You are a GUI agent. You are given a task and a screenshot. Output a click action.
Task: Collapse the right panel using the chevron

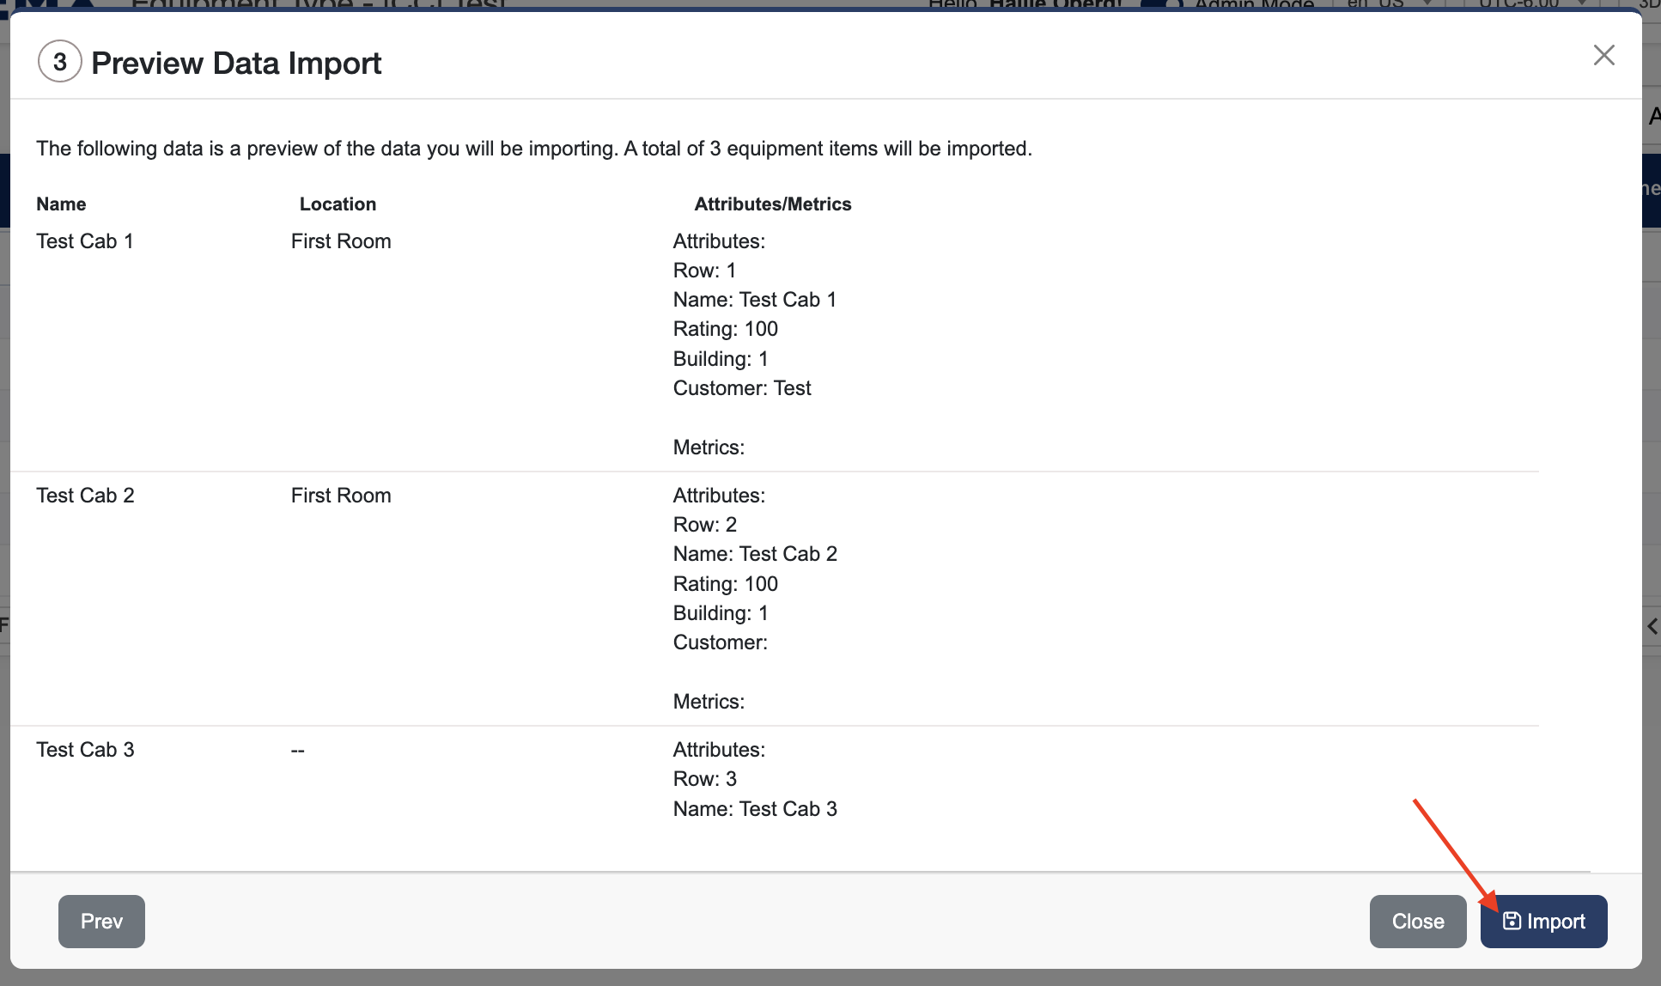click(1653, 626)
